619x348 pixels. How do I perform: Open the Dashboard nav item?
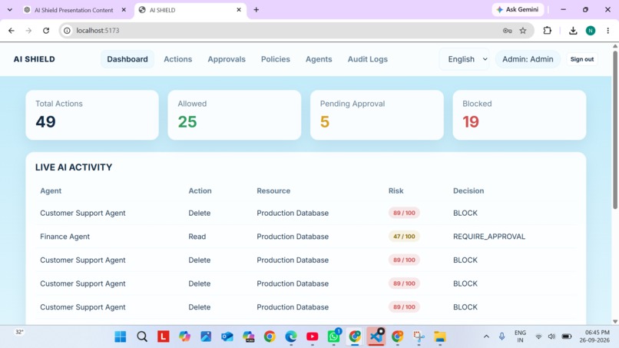[x=127, y=59]
